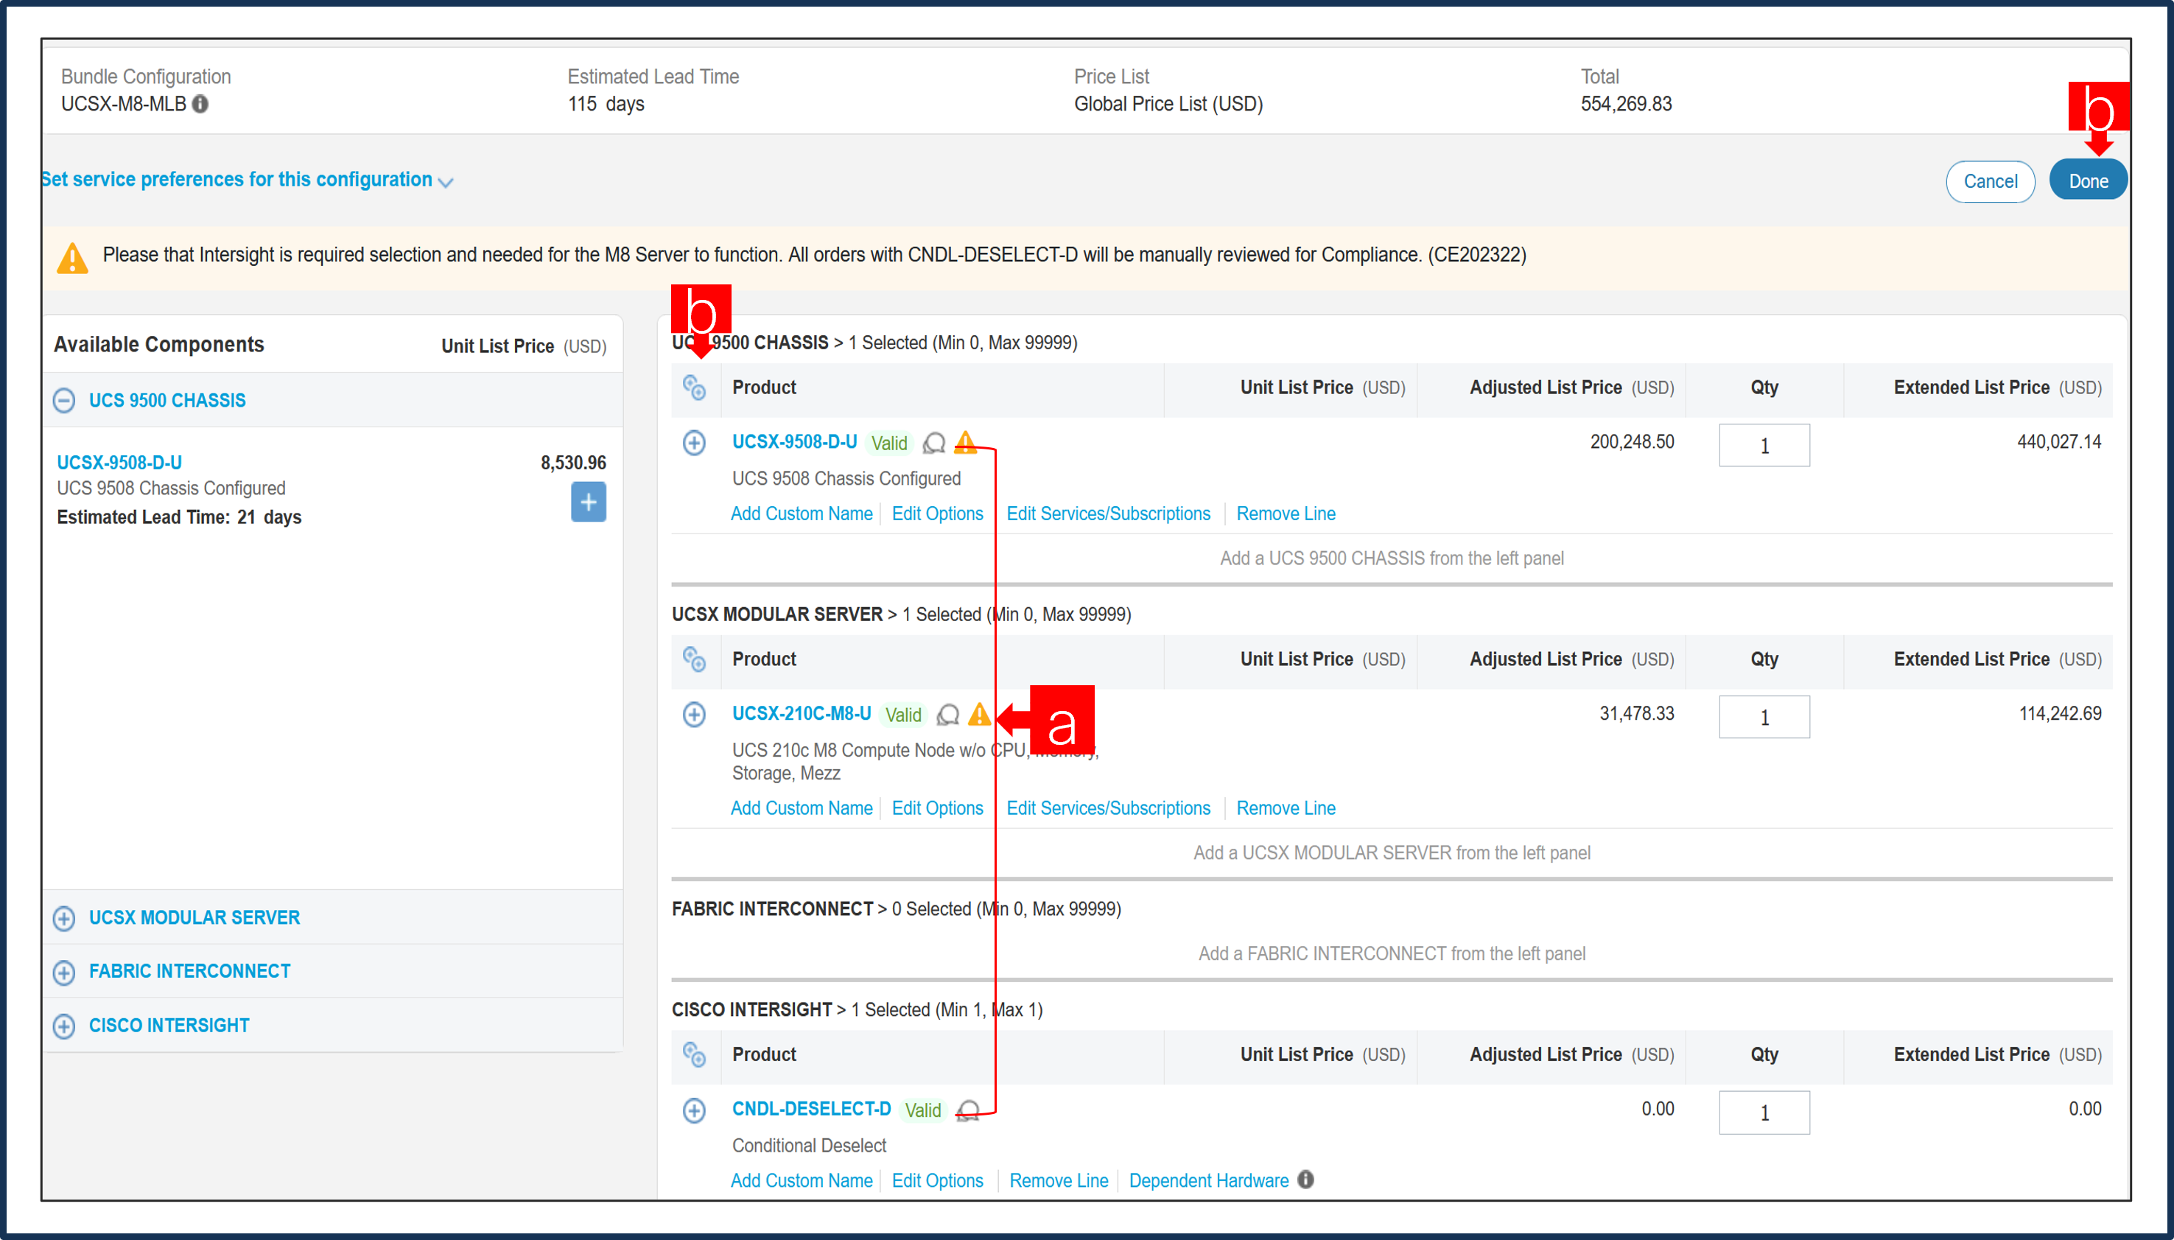Click the warning triangle beside UCSX-9508-D-U

967,443
